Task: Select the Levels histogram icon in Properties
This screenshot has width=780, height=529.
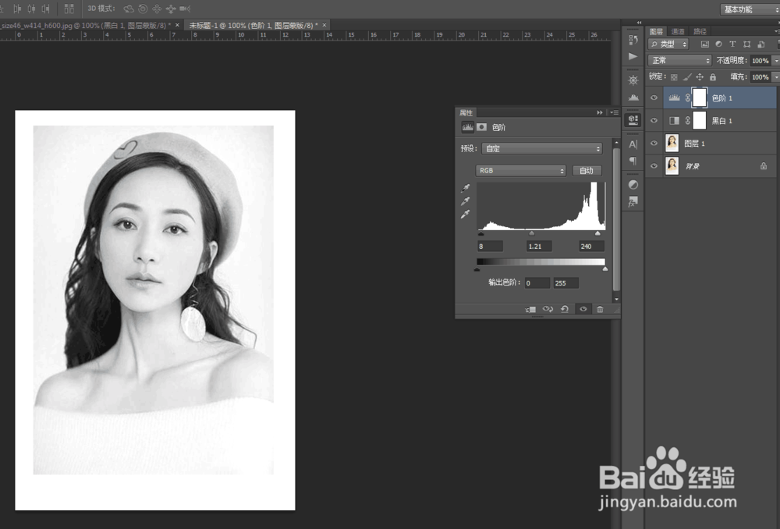Action: click(x=467, y=127)
